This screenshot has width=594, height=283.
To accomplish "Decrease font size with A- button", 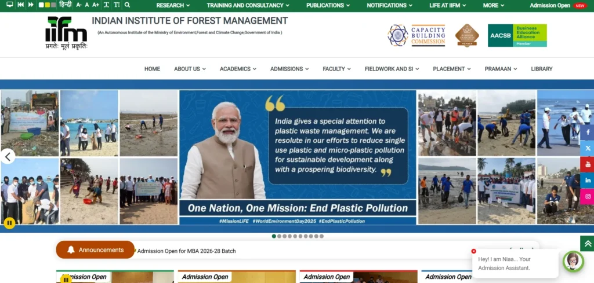I will click(79, 5).
